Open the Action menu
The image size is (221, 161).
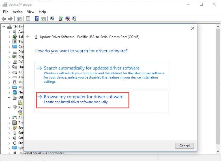pos(18,12)
